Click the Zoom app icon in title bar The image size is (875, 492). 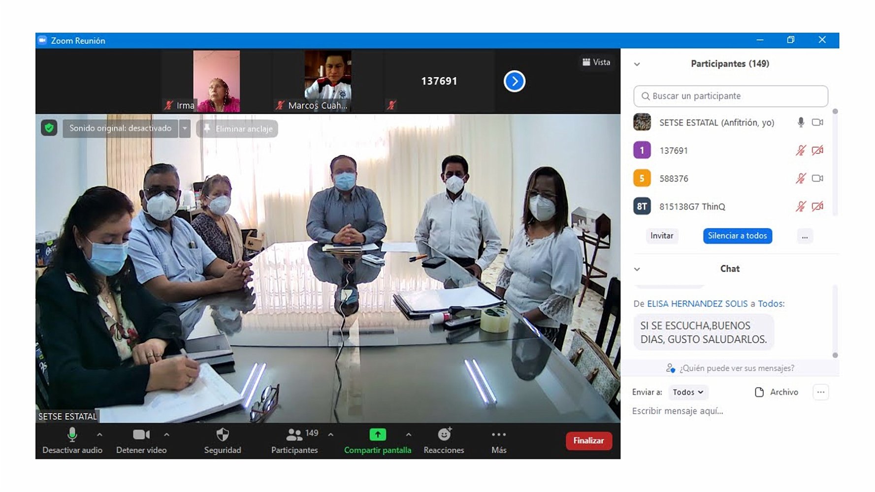(x=42, y=40)
